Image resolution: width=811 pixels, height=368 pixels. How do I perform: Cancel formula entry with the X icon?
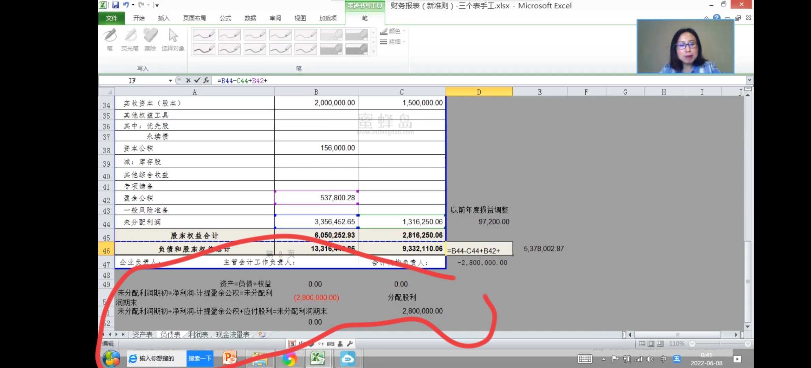(188, 80)
